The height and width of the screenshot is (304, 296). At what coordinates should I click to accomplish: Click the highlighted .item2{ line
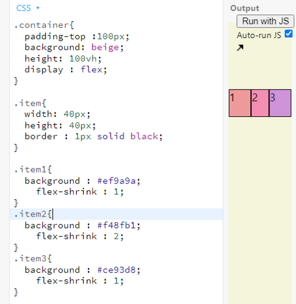(116, 214)
